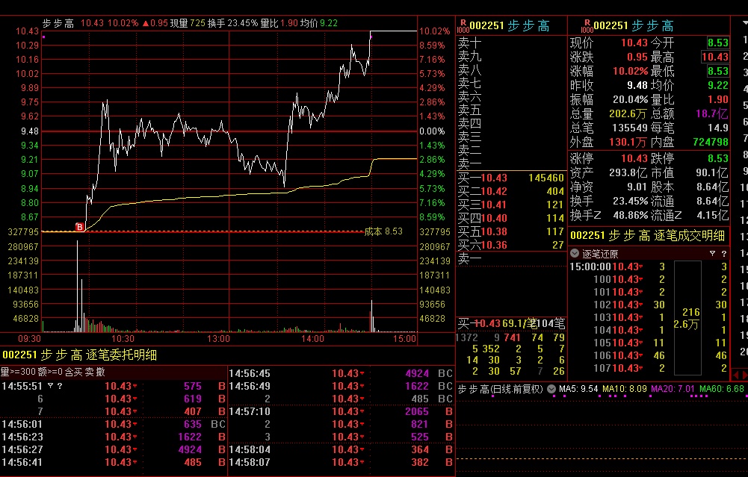Click 昨收 9.48 value
Viewport: 748px width, 477px height.
tap(637, 85)
